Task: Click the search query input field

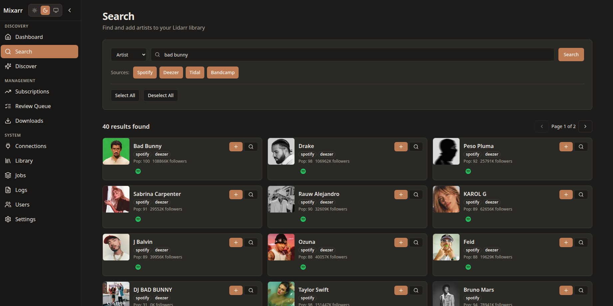Action: coord(356,55)
